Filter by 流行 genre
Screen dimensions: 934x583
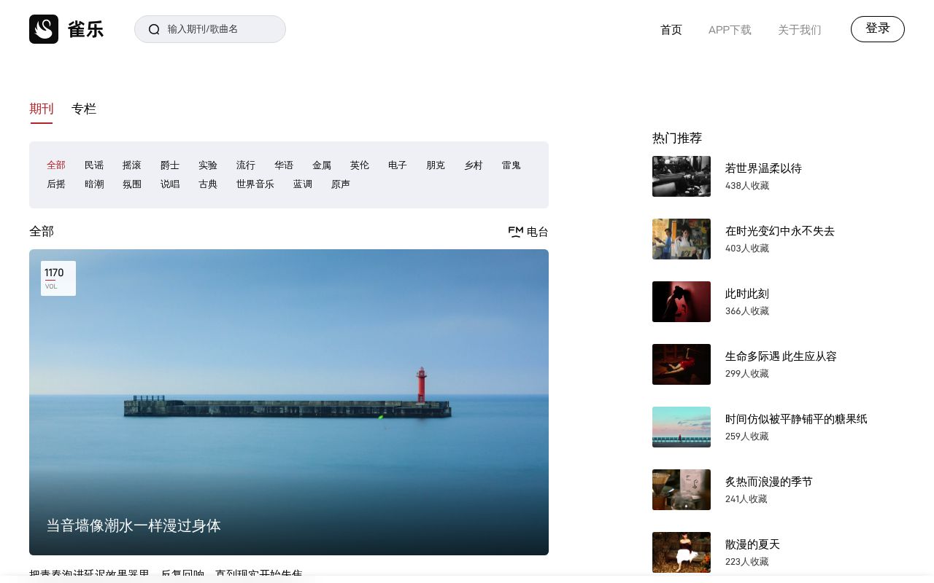[246, 165]
